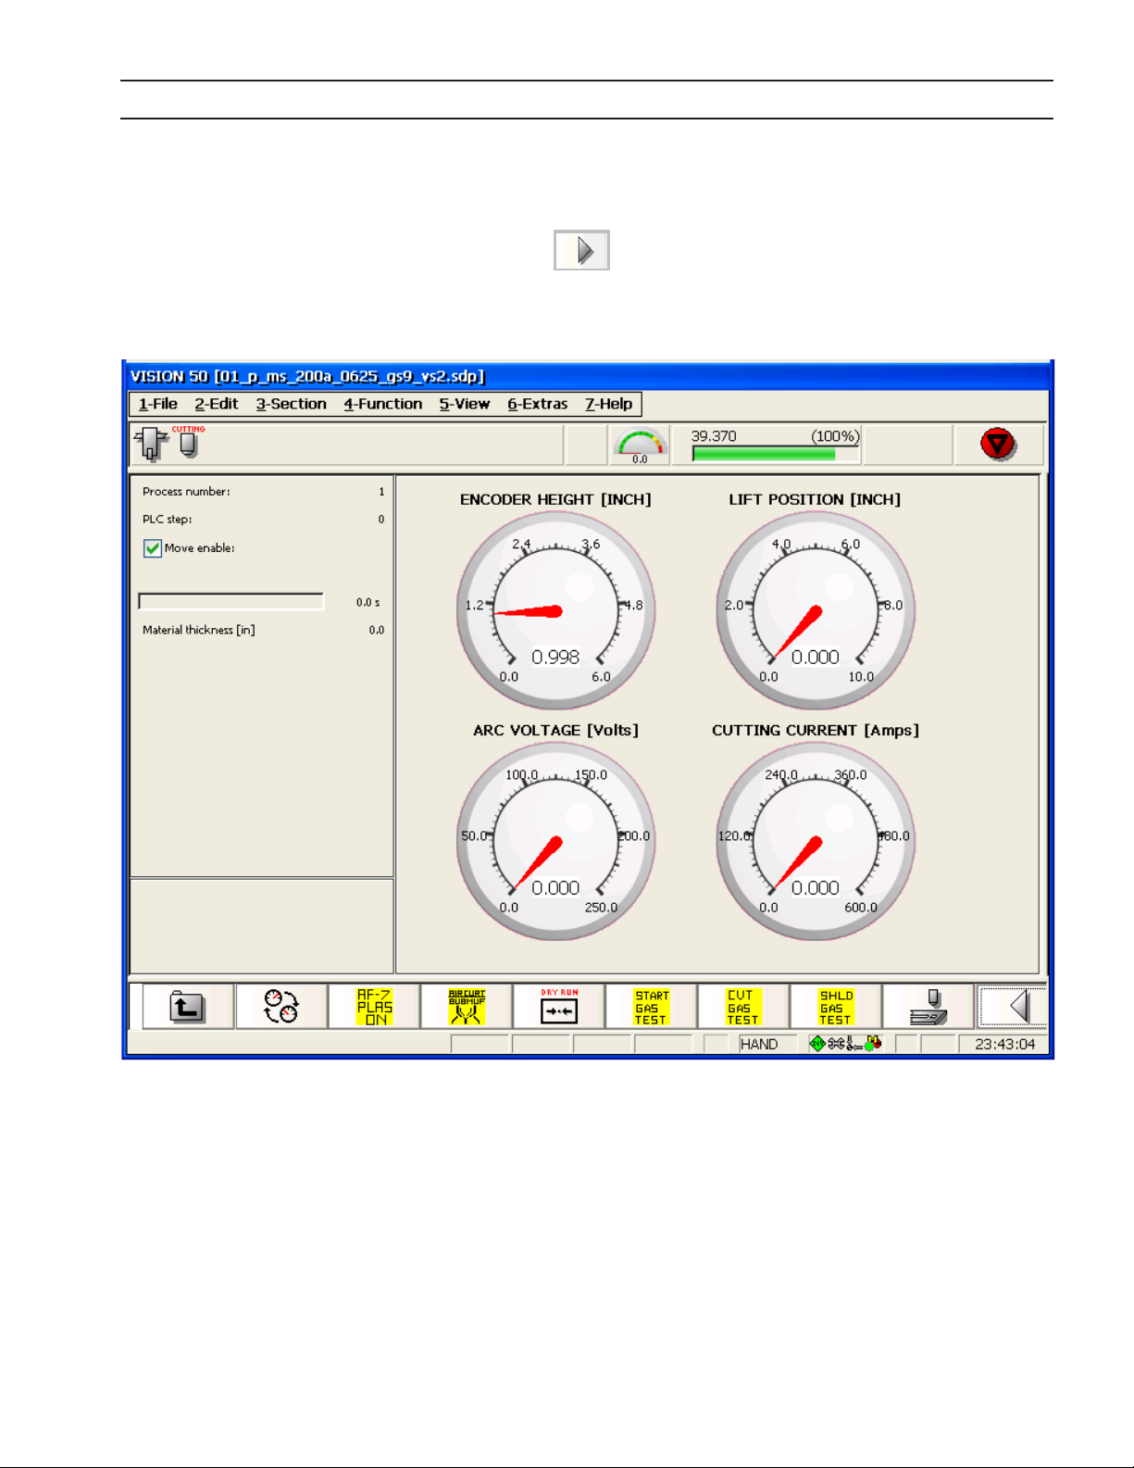Viewport: 1134px width, 1468px height.
Task: Open the 7-Help menu
Action: (x=609, y=404)
